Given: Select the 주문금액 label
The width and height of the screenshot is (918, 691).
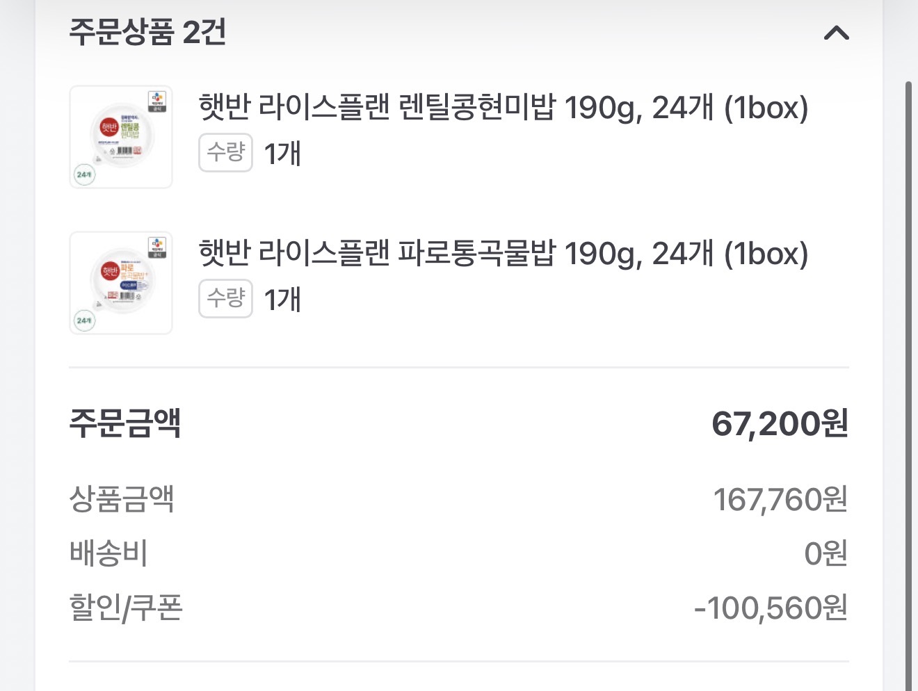Looking at the screenshot, I should [x=125, y=423].
